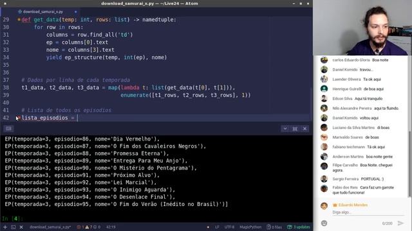Click terminal output line episodio=86 'Dia Vermelho'
The height and width of the screenshot is (231, 412).
[x=82, y=139]
